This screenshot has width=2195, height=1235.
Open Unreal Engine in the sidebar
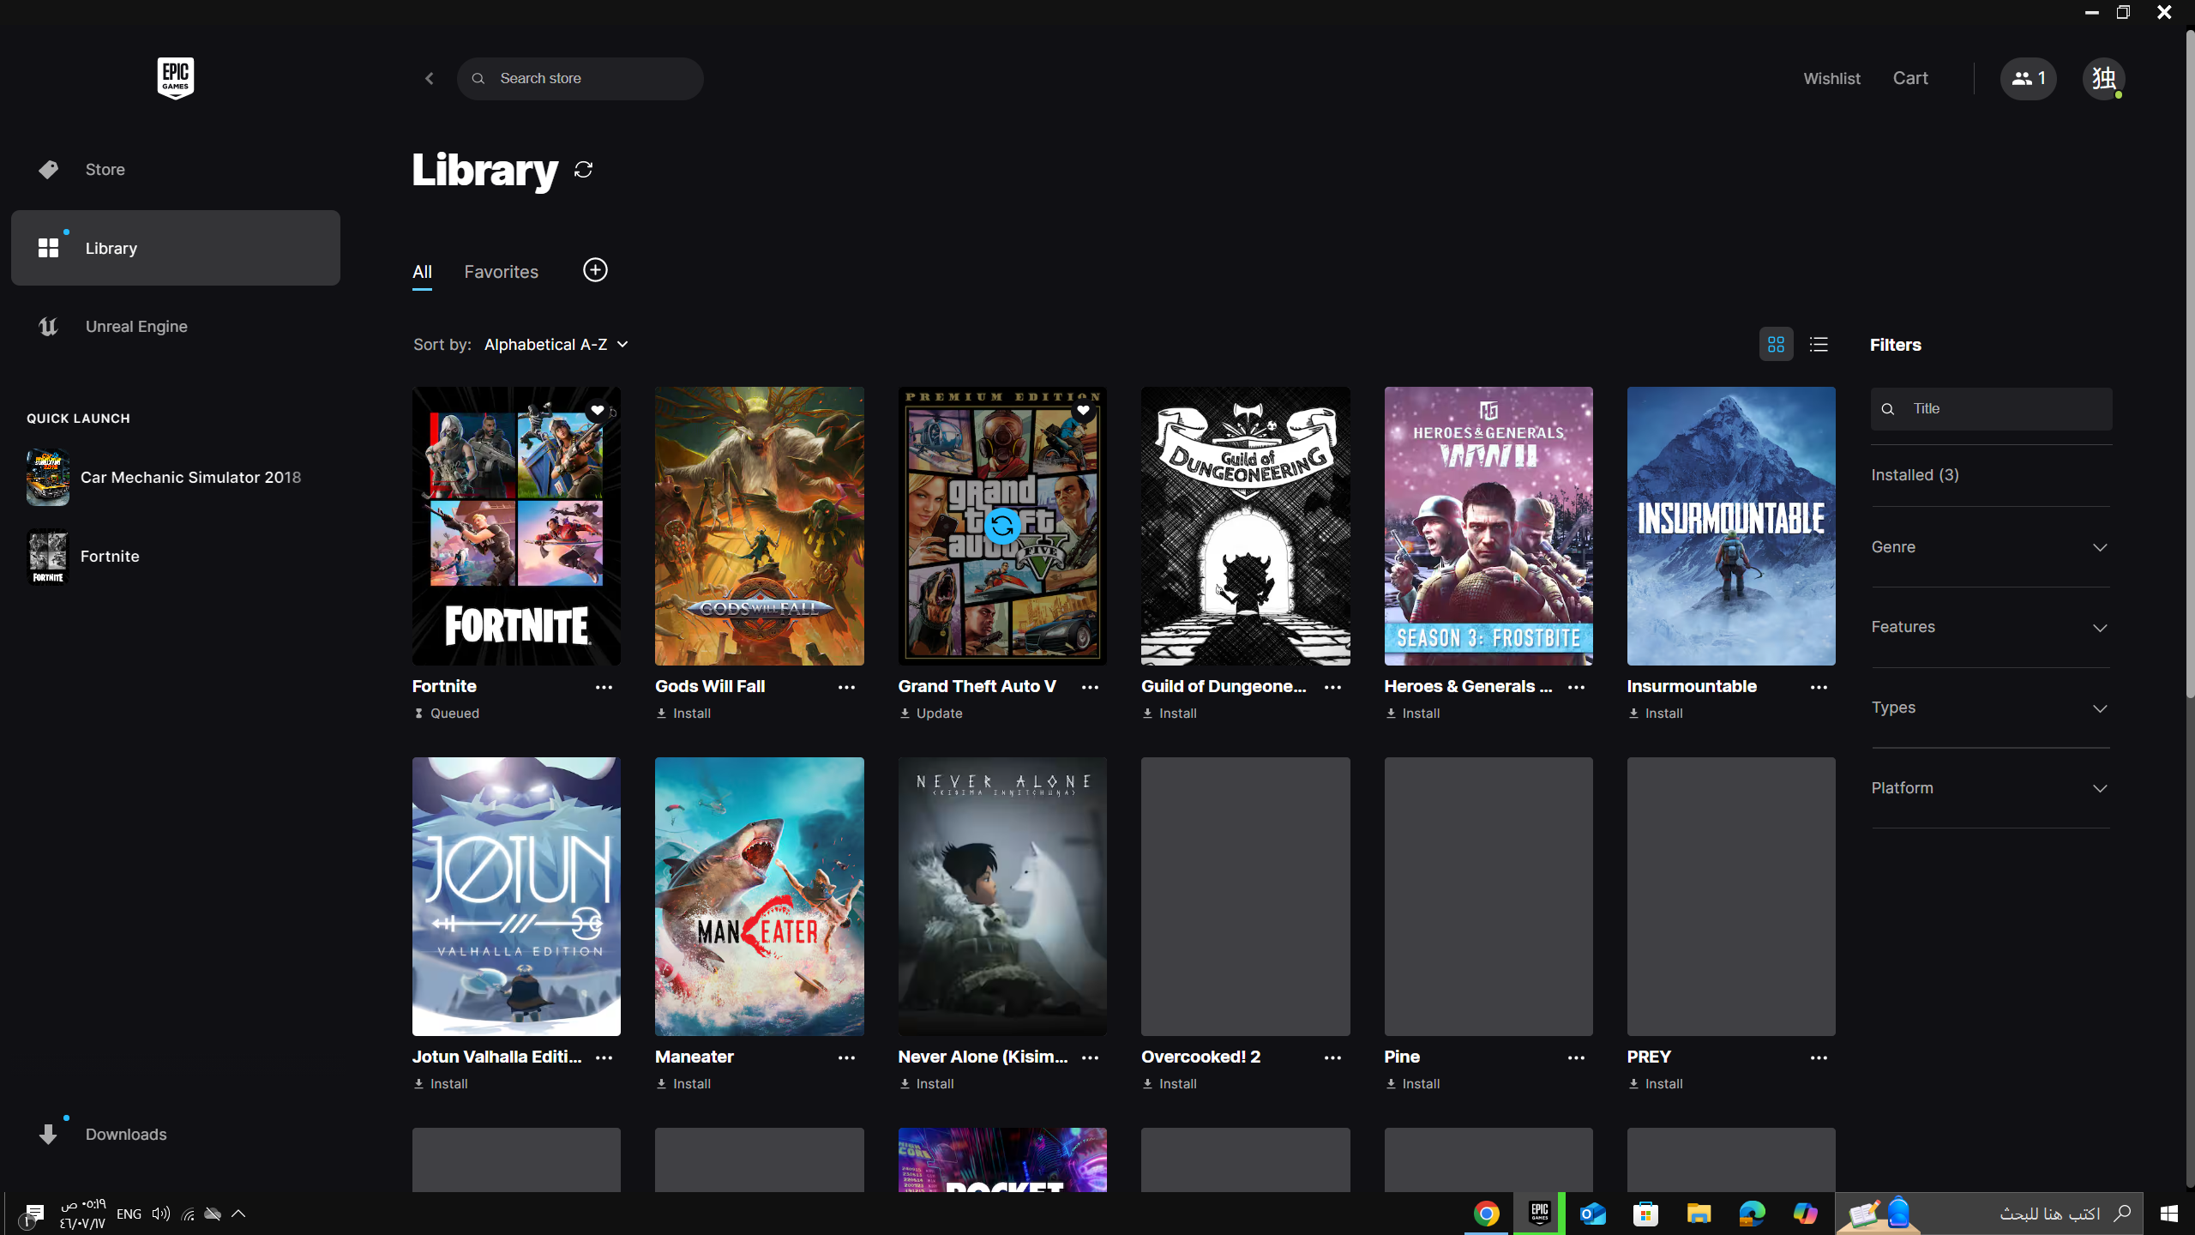(176, 327)
